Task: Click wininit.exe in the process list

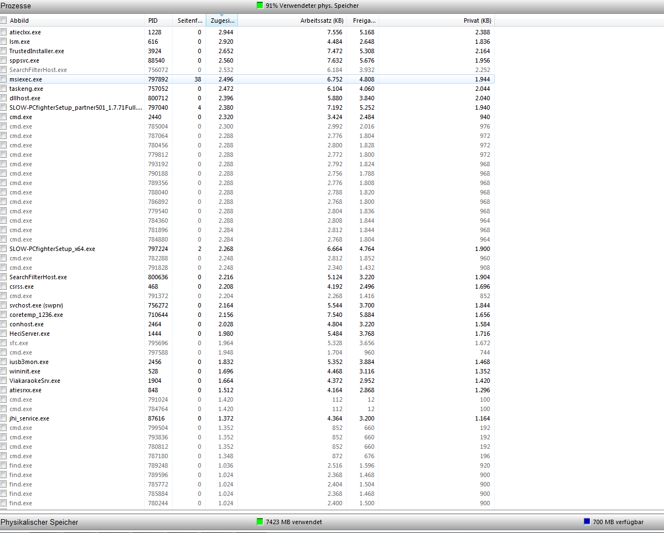Action: click(x=25, y=371)
